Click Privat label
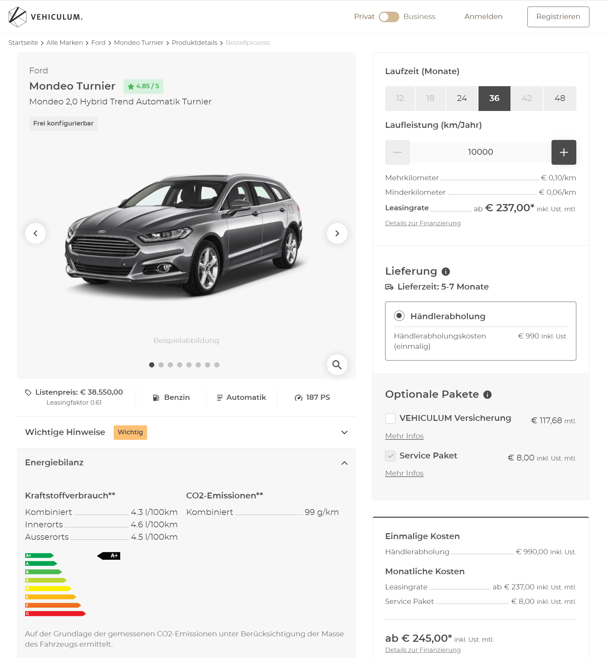 tap(364, 17)
